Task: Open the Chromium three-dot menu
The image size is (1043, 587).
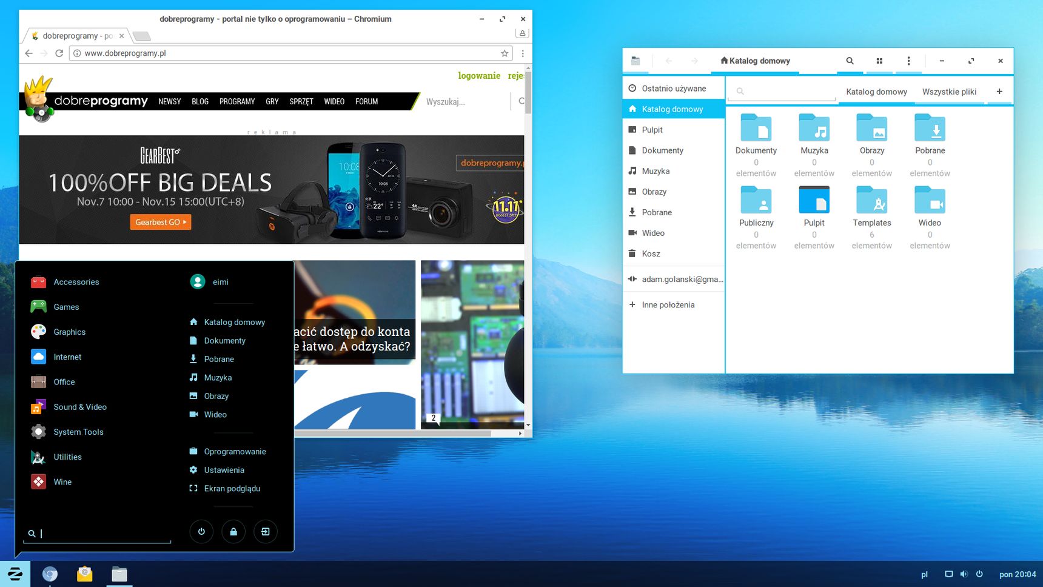Action: pos(523,53)
